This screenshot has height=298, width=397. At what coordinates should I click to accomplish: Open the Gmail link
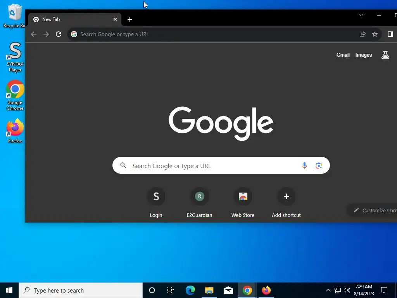[343, 55]
